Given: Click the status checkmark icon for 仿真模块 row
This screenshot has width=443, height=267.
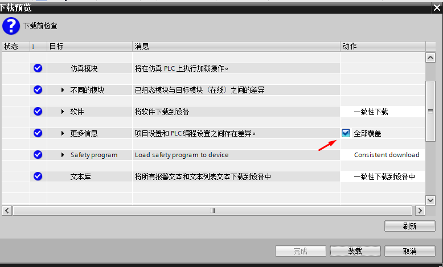Looking at the screenshot, I should click(38, 68).
